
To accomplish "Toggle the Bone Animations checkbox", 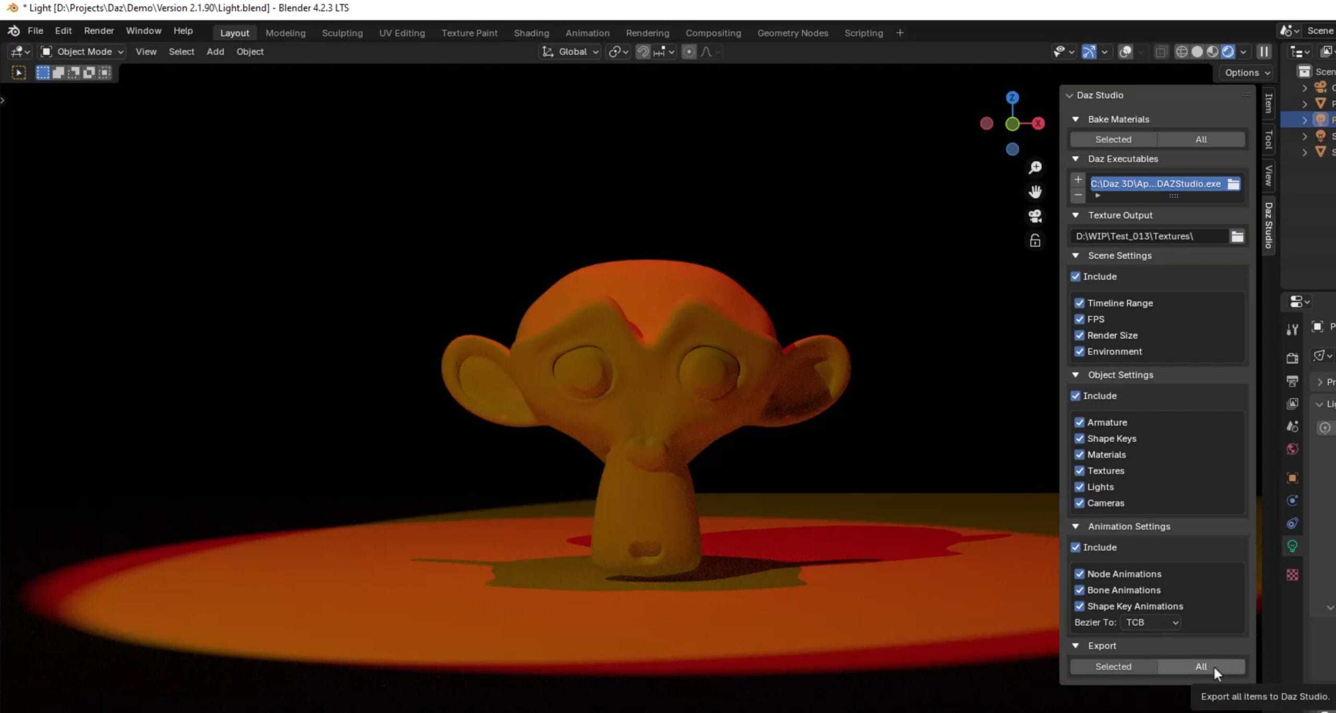I will 1079,590.
